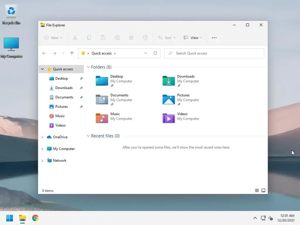Click the Paste clipboard icon
Image resolution: width=300 pixels, height=225 pixels.
103,38
